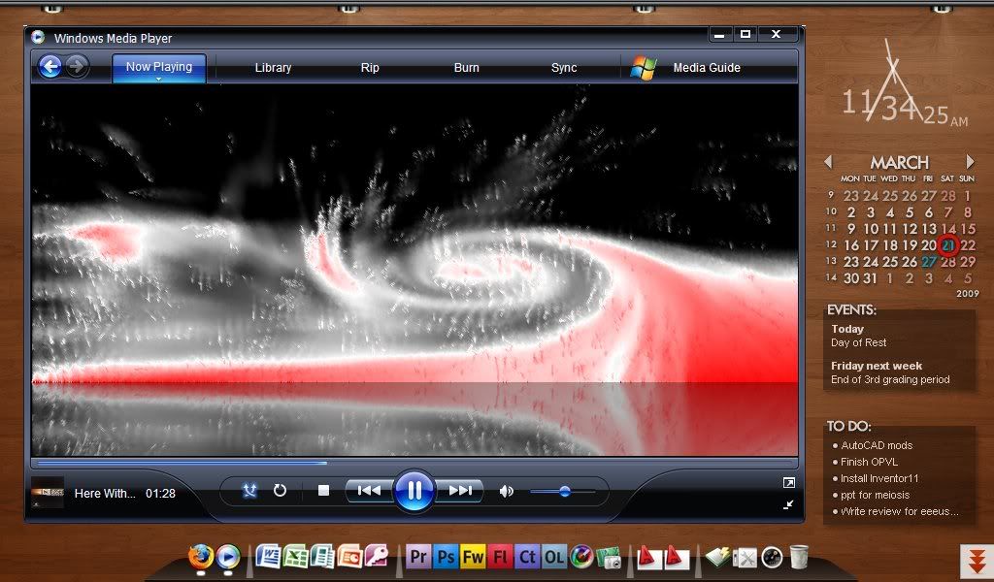
Task: Skip to the next track
Action: tap(460, 491)
